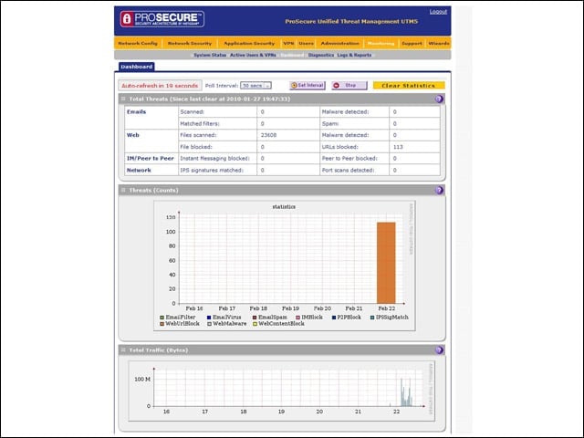Click the EmailVirus legend color swatch
Image resolution: width=584 pixels, height=438 pixels.
[x=209, y=318]
